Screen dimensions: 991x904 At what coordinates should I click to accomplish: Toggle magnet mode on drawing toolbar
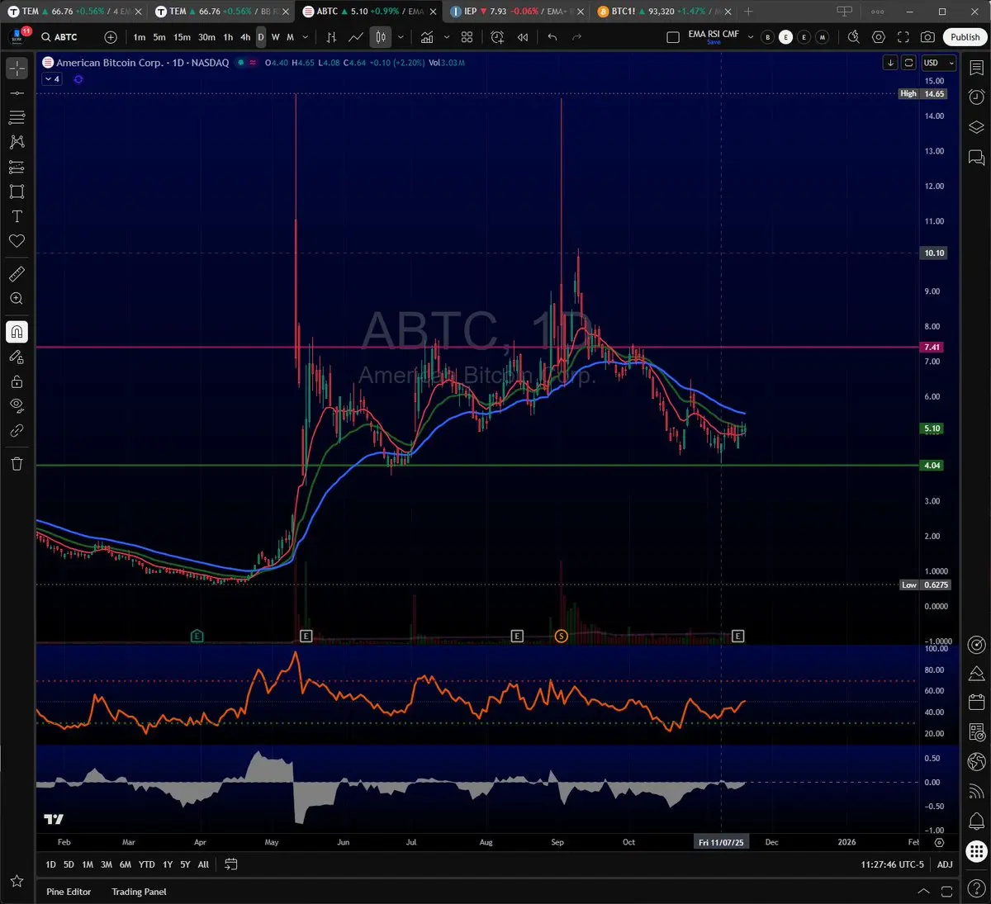pyautogui.click(x=17, y=332)
